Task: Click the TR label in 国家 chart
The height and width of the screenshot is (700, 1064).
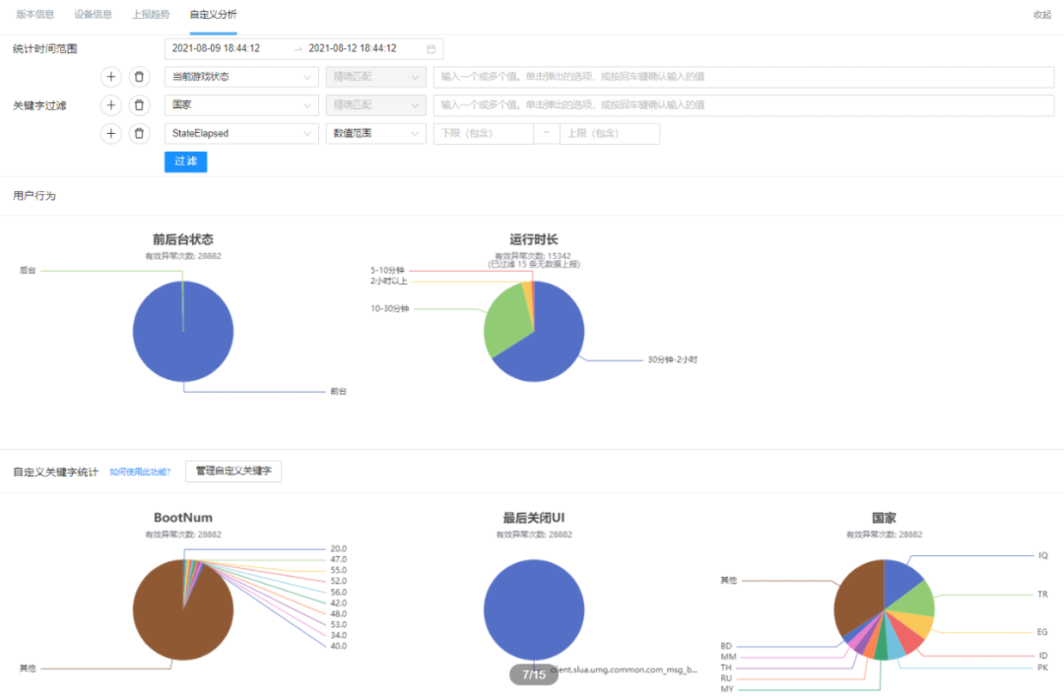Action: pyautogui.click(x=1043, y=595)
